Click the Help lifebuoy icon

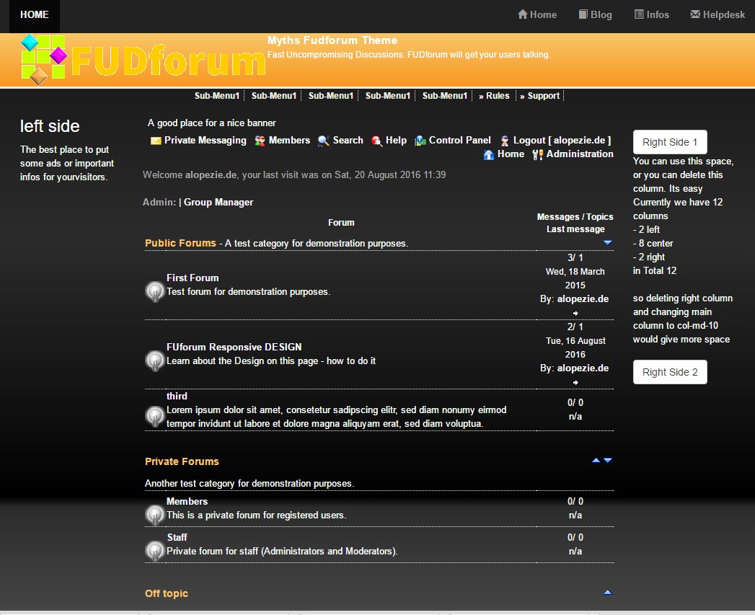click(377, 141)
